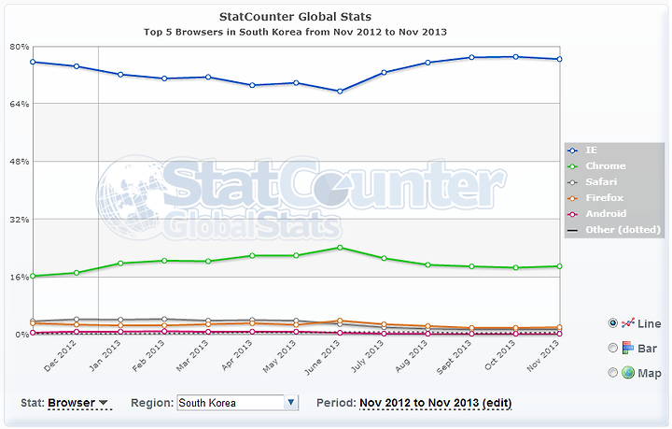Click the globe icon beside Map
Screen dimensions: 672x429
628,372
